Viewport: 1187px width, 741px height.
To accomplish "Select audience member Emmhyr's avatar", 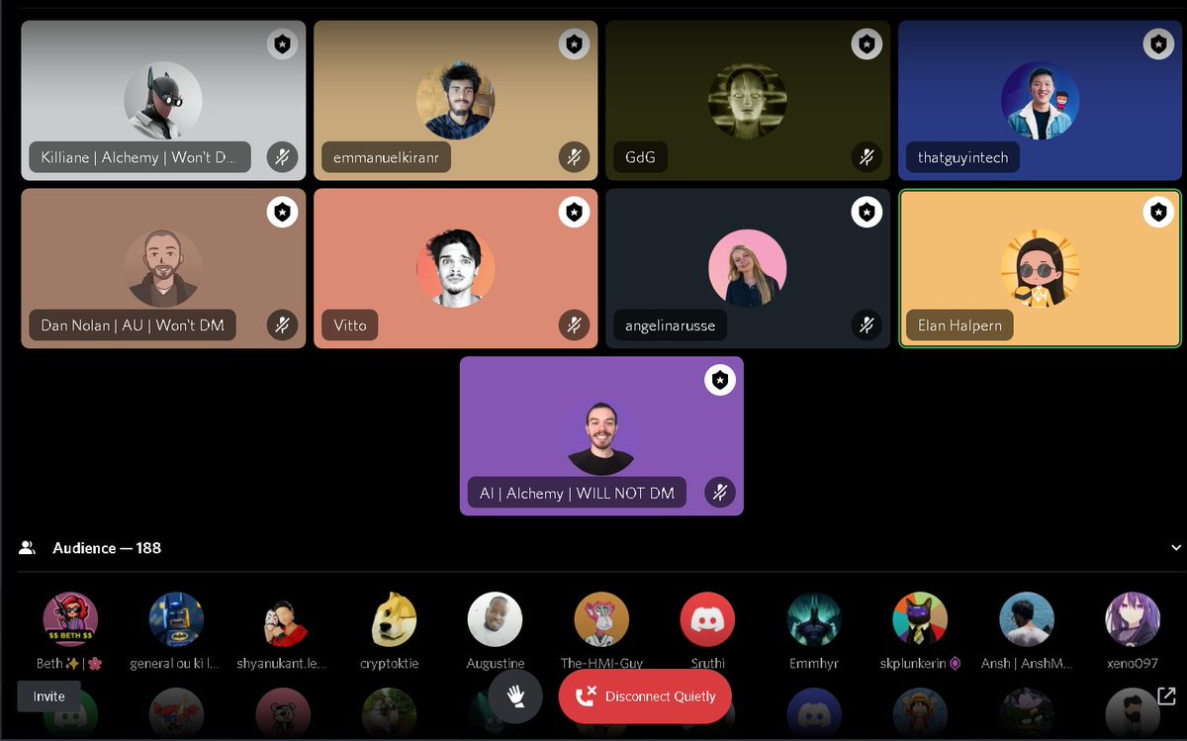I will (814, 620).
